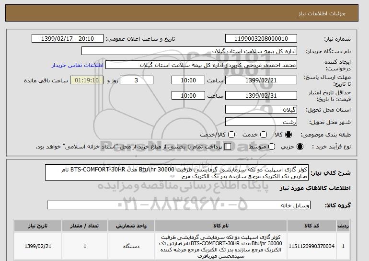Click the buyer organization name field
The height and width of the screenshot is (261, 369).
point(189,51)
